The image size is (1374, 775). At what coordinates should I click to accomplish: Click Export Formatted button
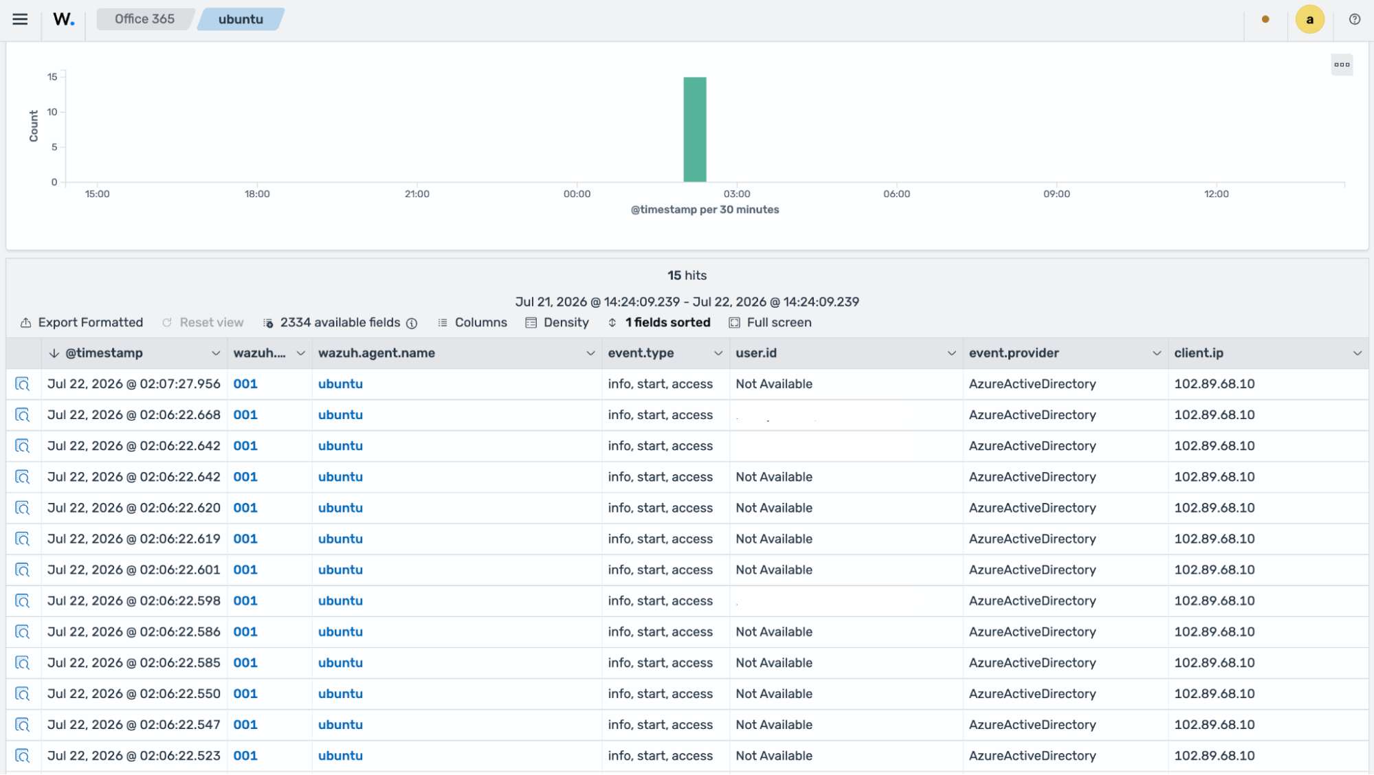(82, 322)
